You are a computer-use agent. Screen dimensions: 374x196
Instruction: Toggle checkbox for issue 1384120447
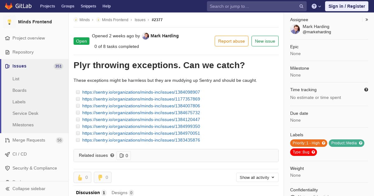78,119
